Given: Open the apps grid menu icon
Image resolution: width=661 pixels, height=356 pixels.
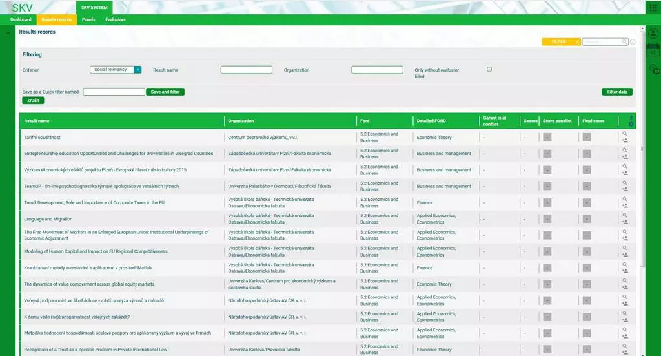Looking at the screenshot, I should pos(652,7).
